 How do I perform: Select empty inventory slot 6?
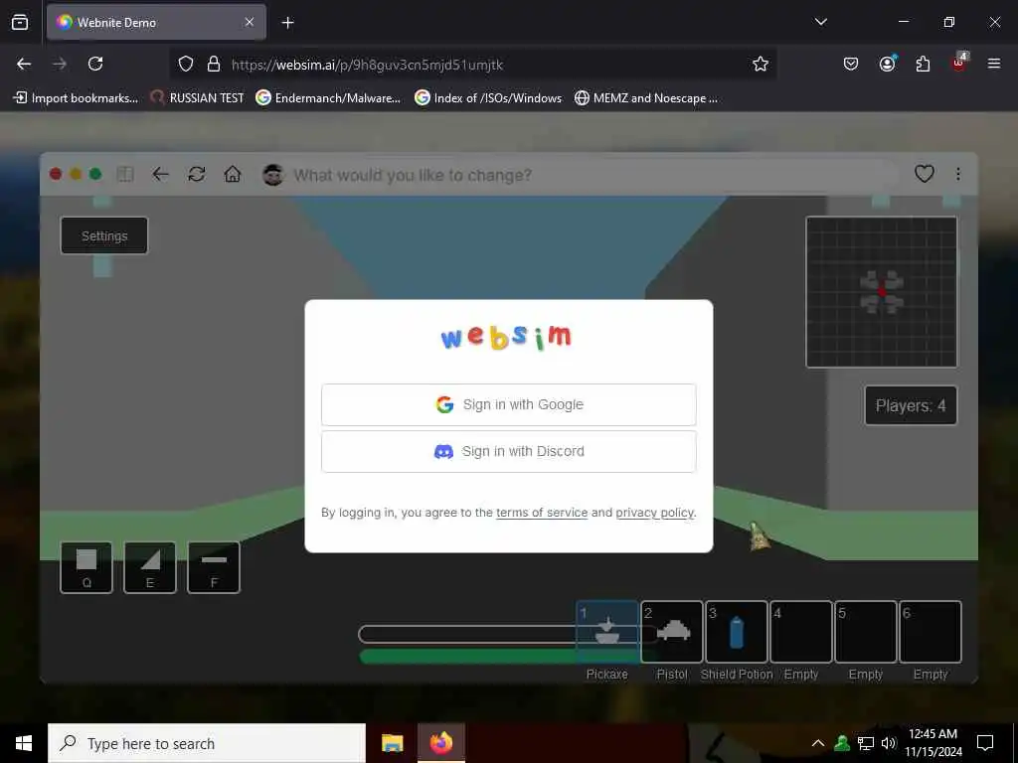(x=931, y=632)
